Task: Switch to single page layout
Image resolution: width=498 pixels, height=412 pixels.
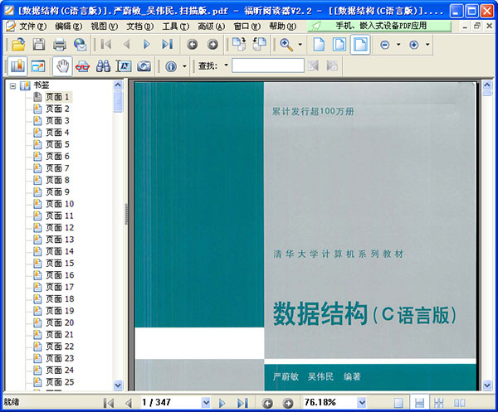Action: pos(399,403)
